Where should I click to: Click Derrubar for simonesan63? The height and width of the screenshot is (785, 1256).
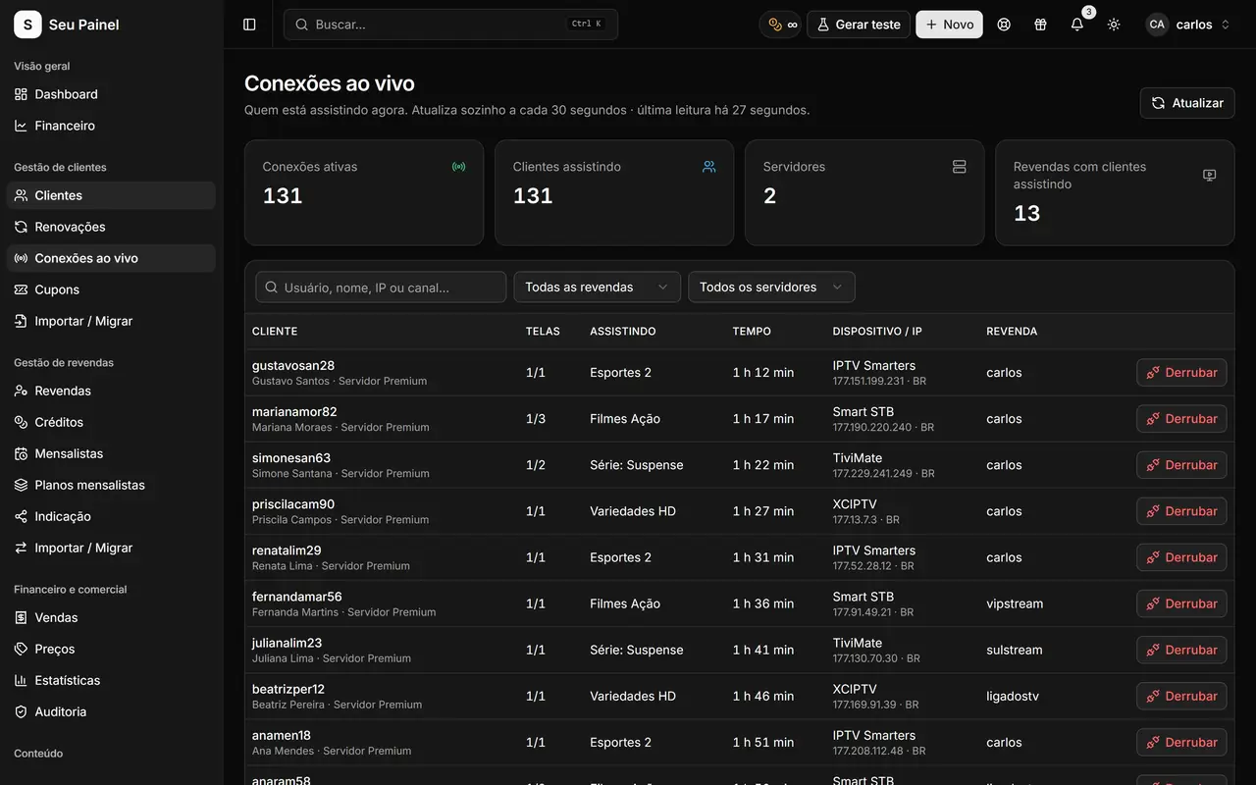pyautogui.click(x=1181, y=465)
